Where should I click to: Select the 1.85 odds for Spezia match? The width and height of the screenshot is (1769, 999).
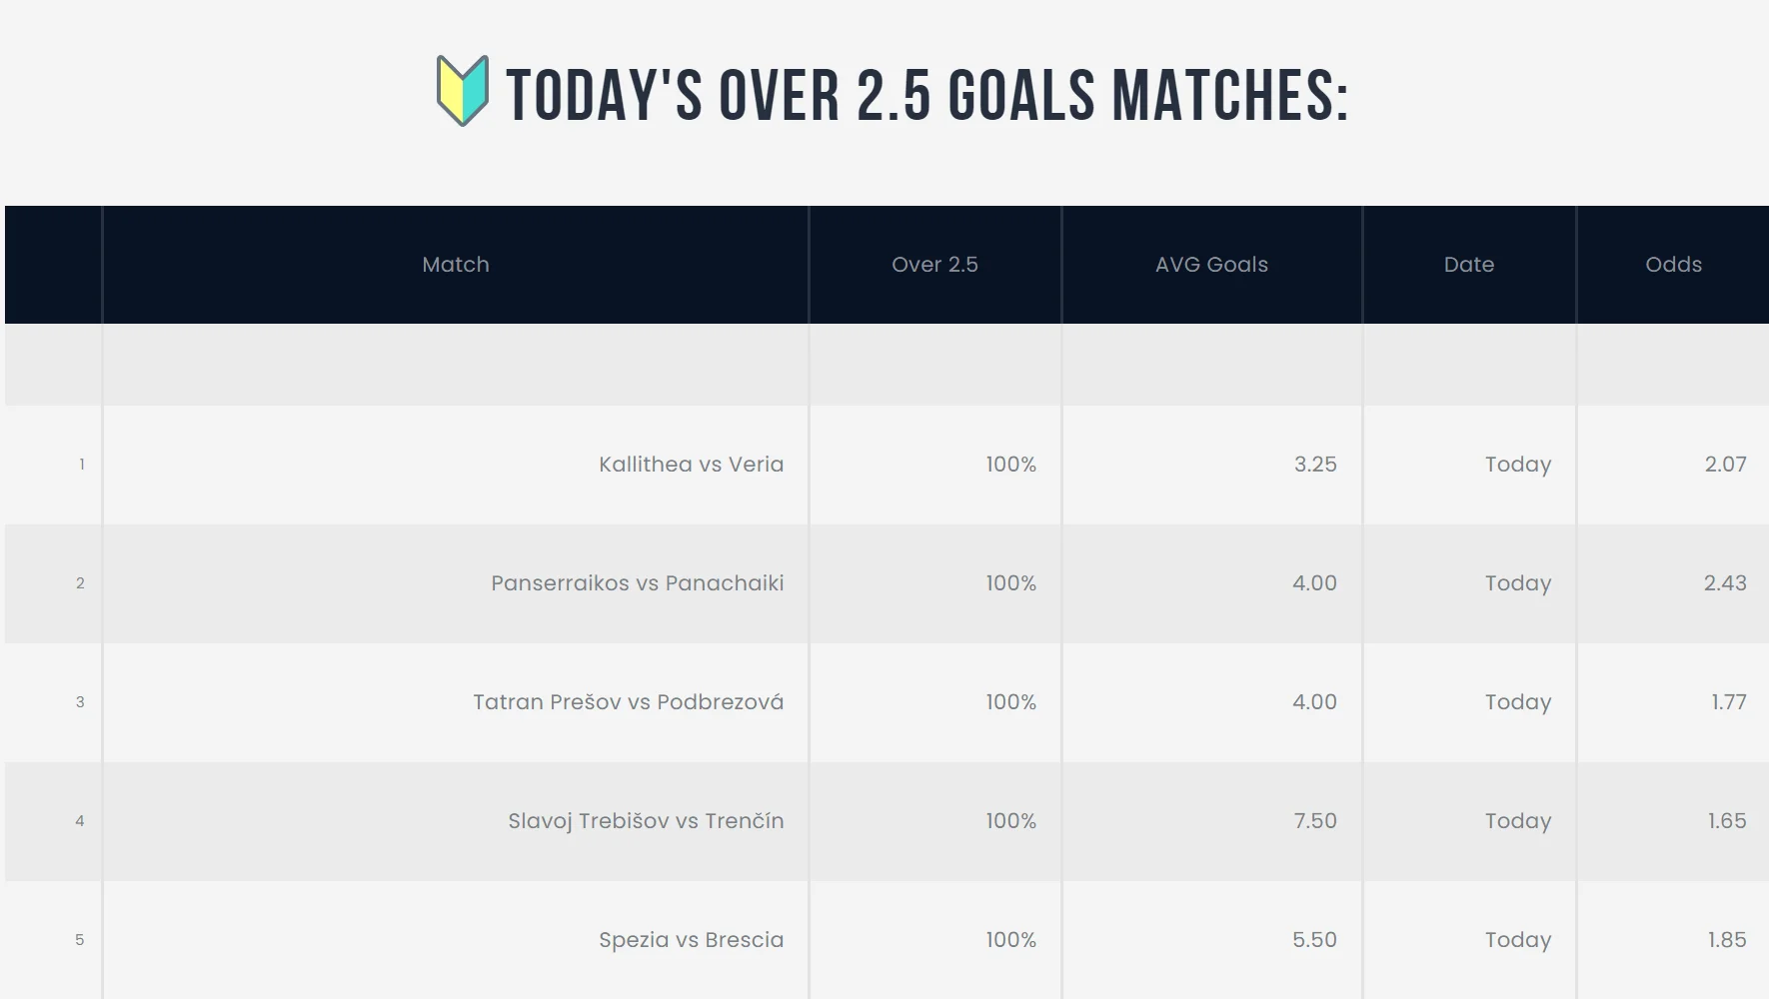pyautogui.click(x=1726, y=940)
